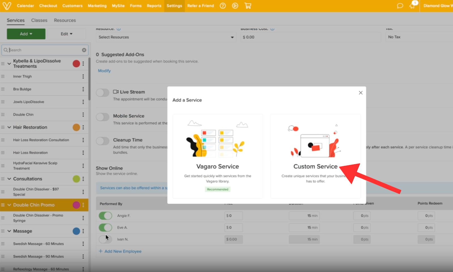This screenshot has height=272, width=453.
Task: Collapse the Consultations category
Action: pos(9,179)
